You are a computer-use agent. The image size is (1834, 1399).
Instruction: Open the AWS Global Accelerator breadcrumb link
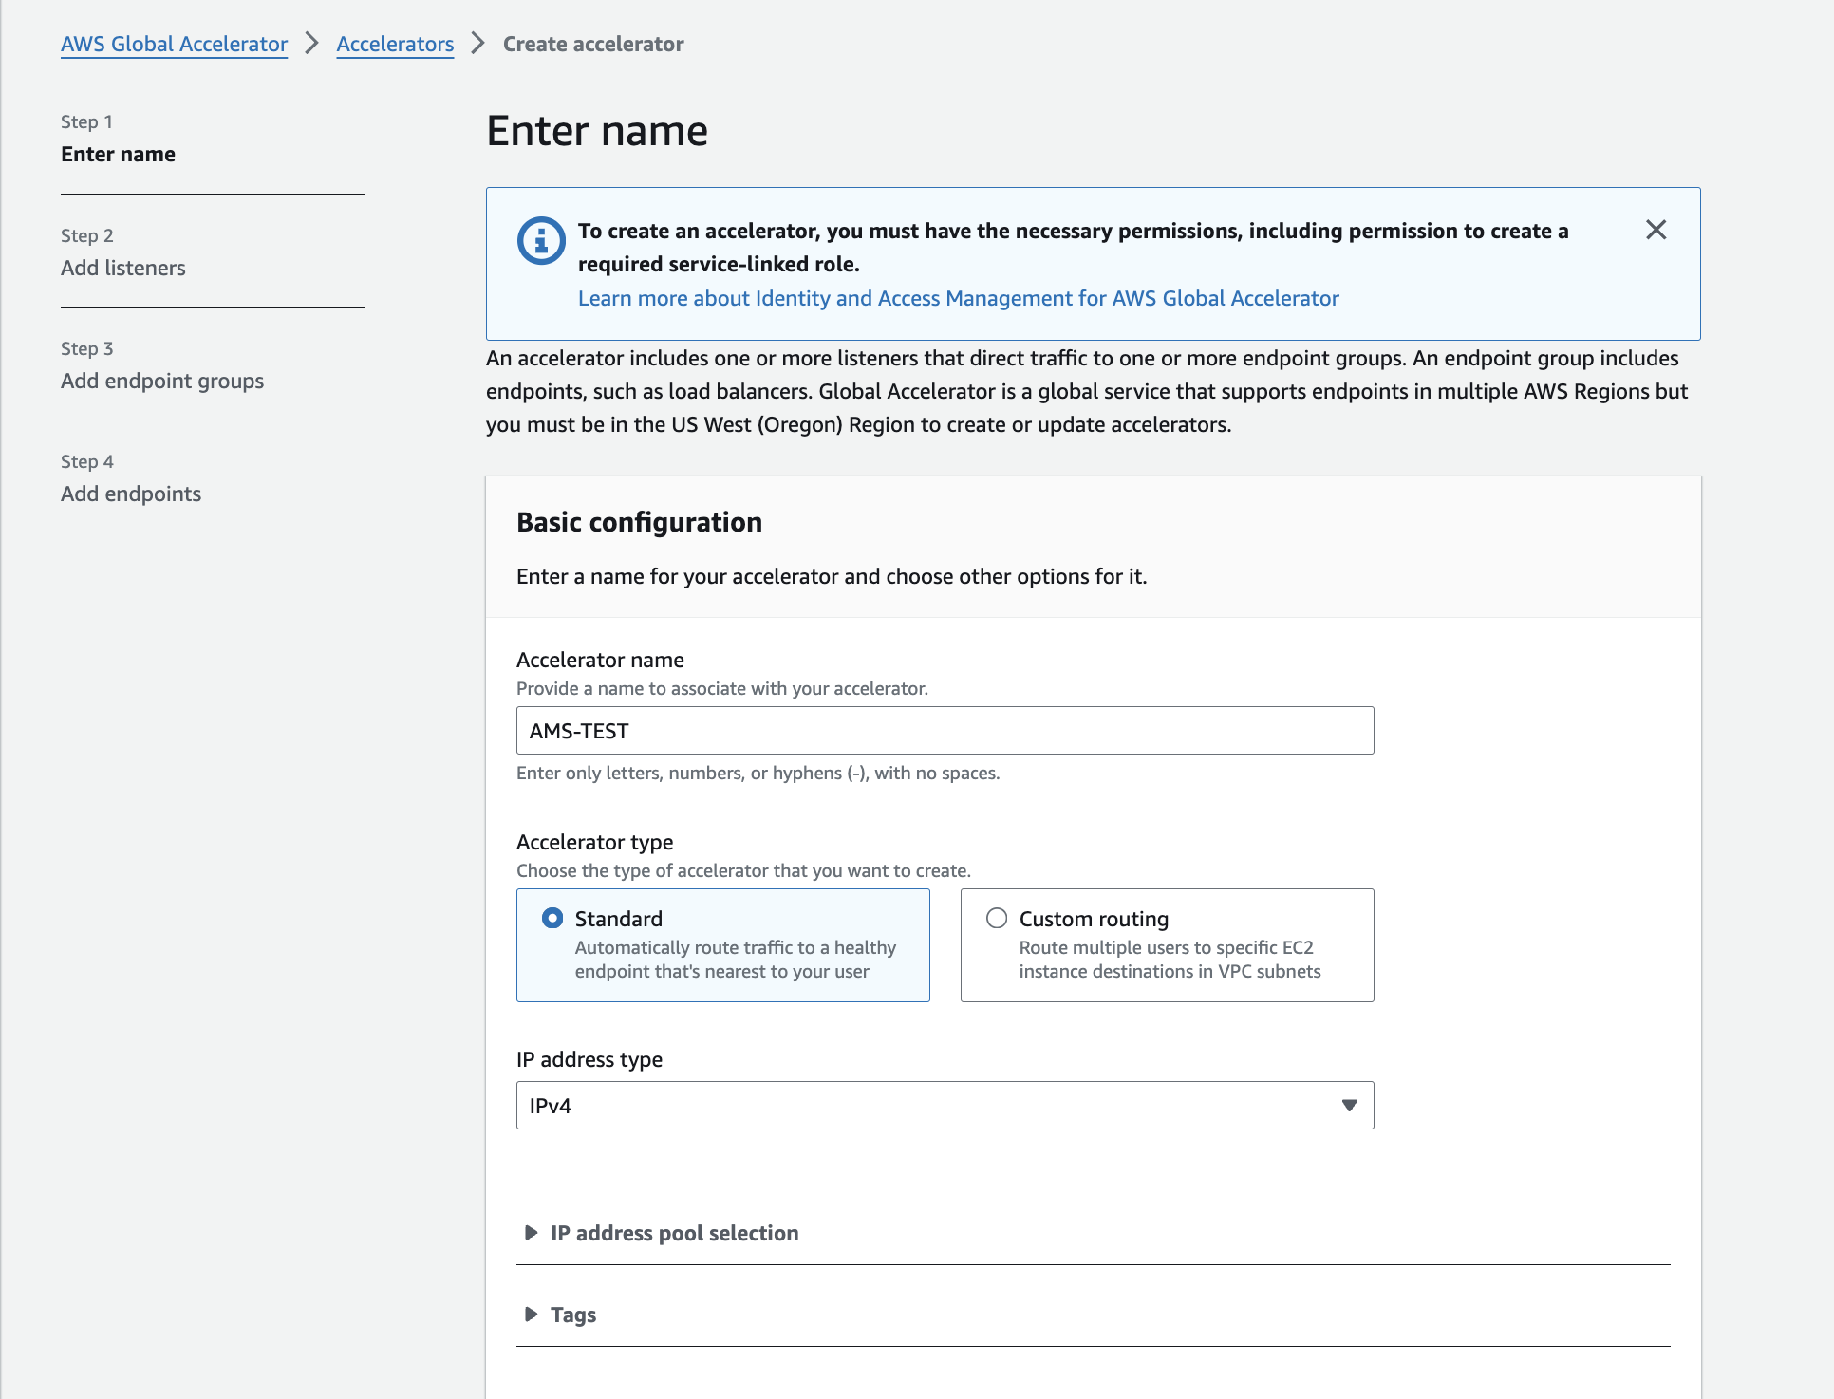pos(174,44)
